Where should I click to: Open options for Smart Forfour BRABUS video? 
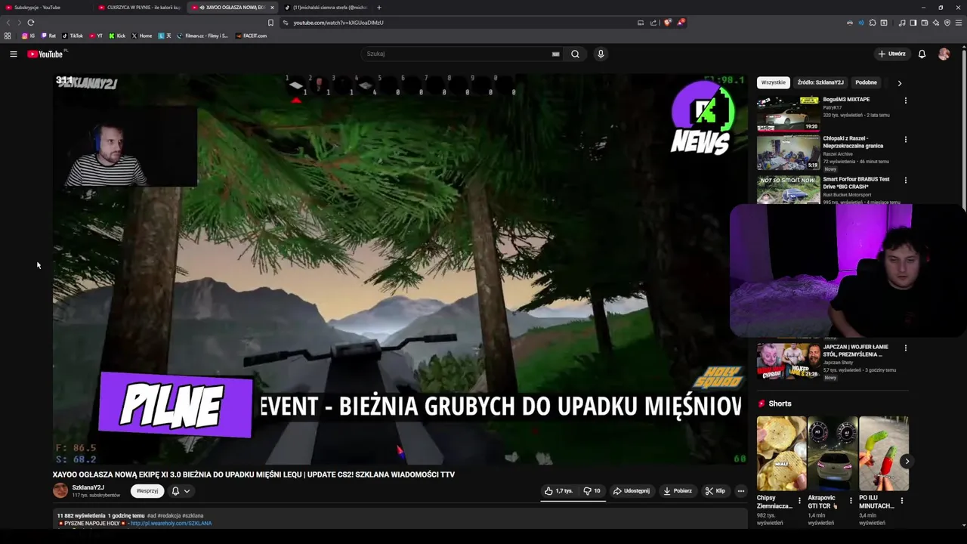[x=905, y=181]
